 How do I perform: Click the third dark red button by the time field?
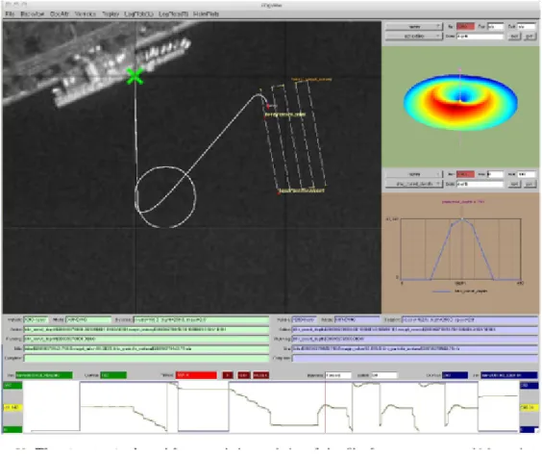click(260, 375)
